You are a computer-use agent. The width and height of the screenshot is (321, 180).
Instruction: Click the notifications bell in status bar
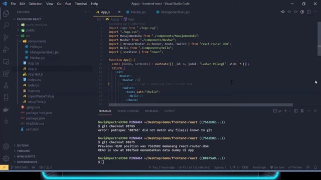(315, 167)
